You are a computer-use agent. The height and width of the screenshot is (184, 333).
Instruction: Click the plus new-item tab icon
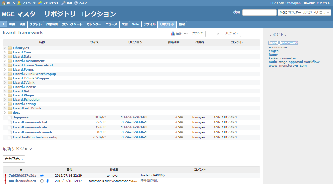tap(3, 24)
